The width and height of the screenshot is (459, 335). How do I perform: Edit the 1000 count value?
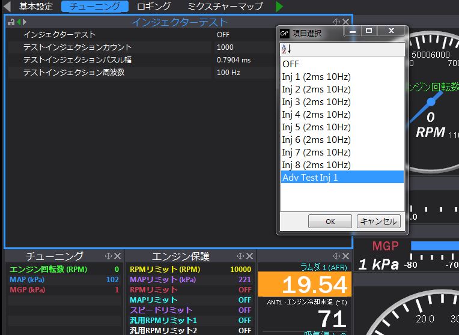pyautogui.click(x=225, y=47)
